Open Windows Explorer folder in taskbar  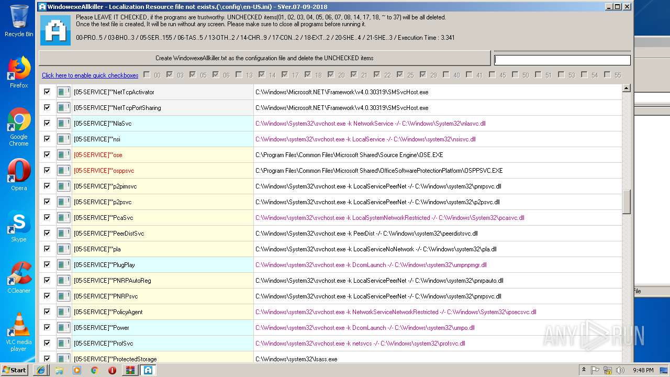click(x=59, y=370)
